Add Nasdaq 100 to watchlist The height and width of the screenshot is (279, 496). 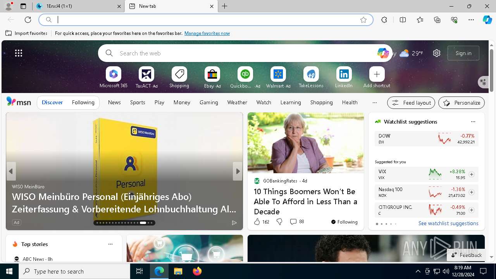[x=471, y=192]
